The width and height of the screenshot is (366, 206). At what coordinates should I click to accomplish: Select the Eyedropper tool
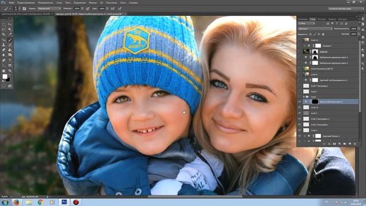10,34
